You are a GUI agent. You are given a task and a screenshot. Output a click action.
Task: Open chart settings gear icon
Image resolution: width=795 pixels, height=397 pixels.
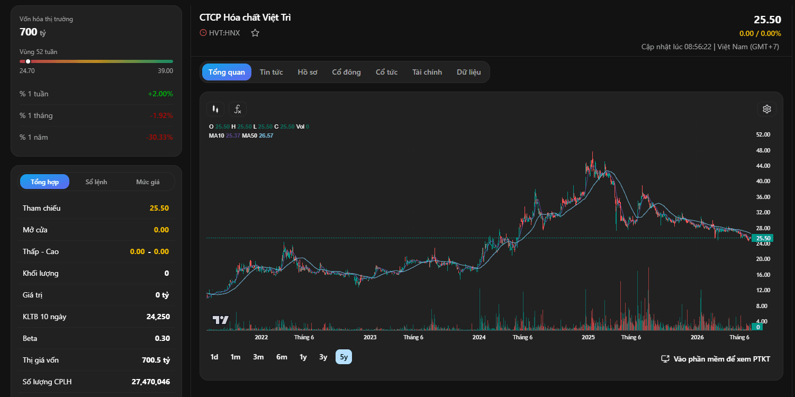tap(766, 109)
